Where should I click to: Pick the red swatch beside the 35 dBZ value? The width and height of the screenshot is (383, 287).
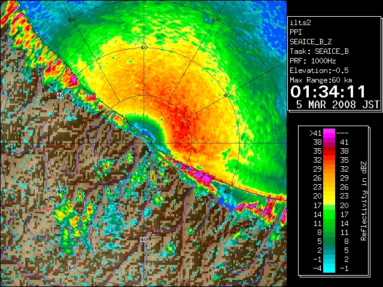coord(329,151)
